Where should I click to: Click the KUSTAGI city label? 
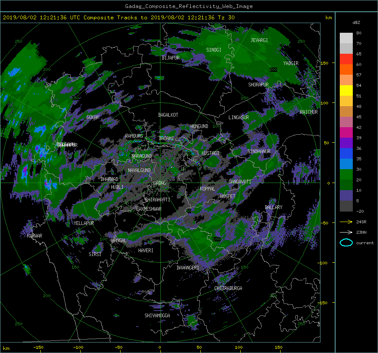[210, 153]
